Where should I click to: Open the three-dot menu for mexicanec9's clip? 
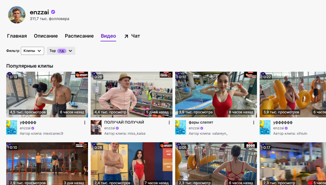[85, 123]
